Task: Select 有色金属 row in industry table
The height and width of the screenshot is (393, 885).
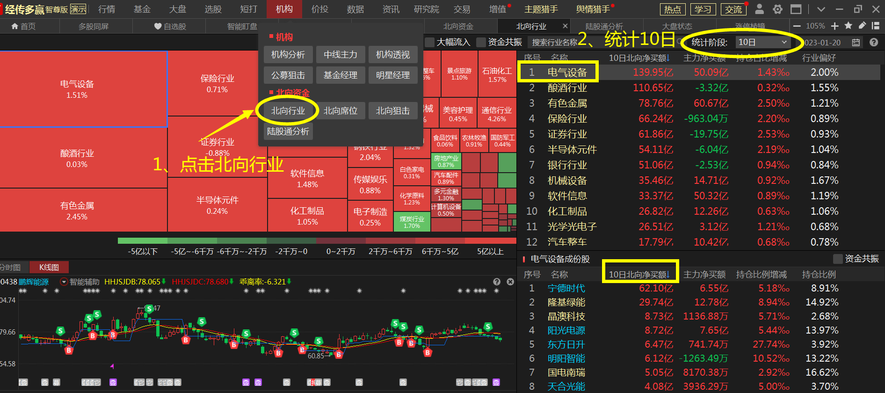Action: pos(699,103)
